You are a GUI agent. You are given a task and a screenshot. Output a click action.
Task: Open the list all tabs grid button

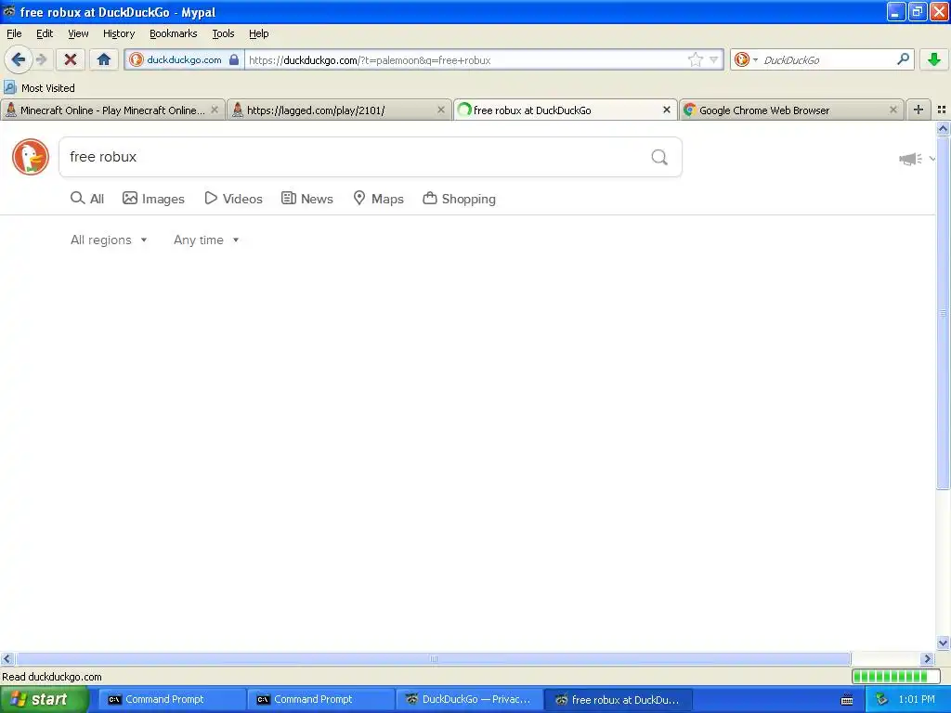(942, 110)
